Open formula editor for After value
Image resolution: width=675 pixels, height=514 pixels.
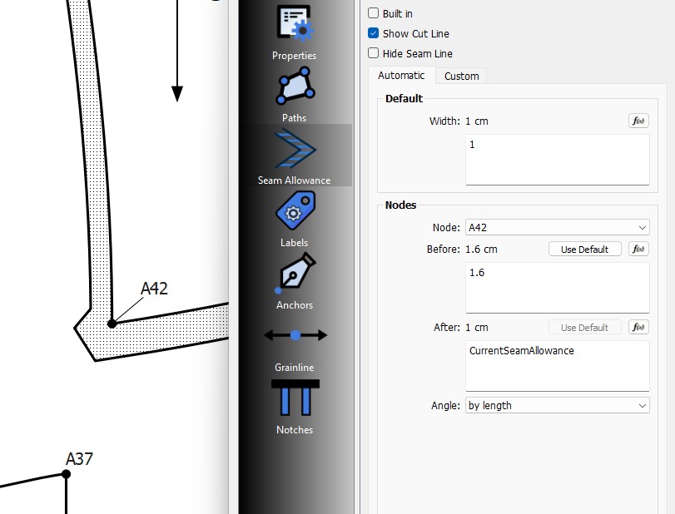pos(638,328)
